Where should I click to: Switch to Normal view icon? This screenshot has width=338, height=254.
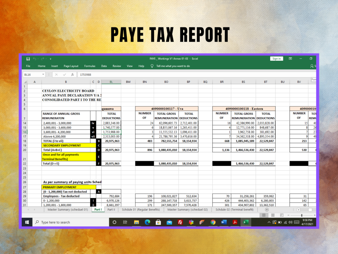tap(264, 215)
